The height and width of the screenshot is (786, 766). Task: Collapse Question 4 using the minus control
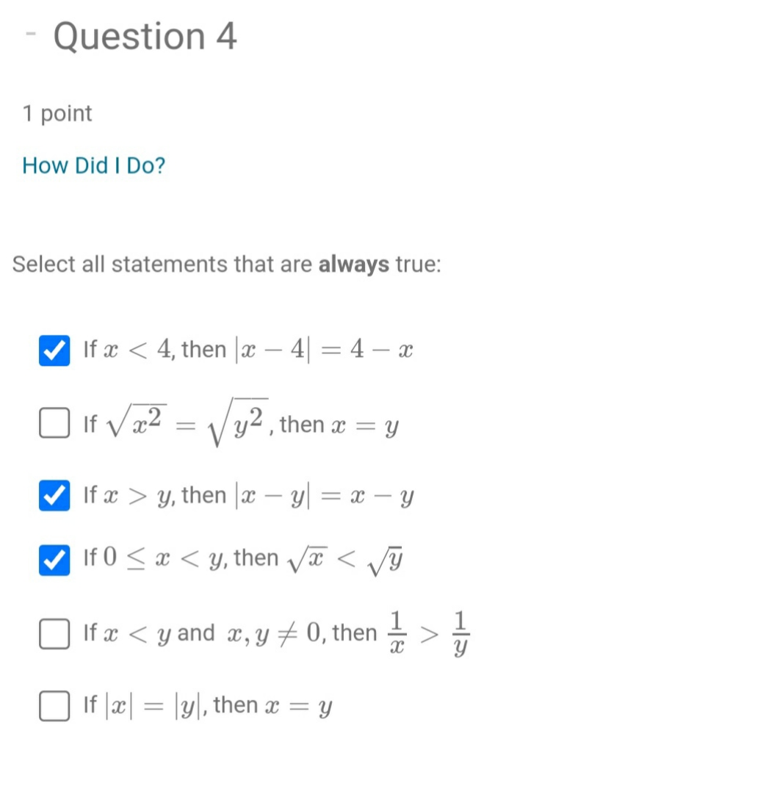[30, 34]
